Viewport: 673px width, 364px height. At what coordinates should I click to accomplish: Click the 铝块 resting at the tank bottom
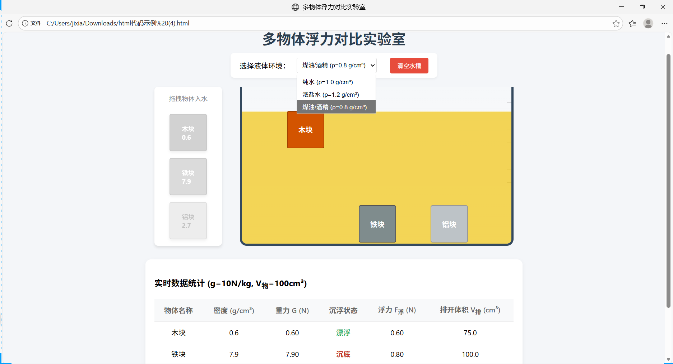(449, 224)
